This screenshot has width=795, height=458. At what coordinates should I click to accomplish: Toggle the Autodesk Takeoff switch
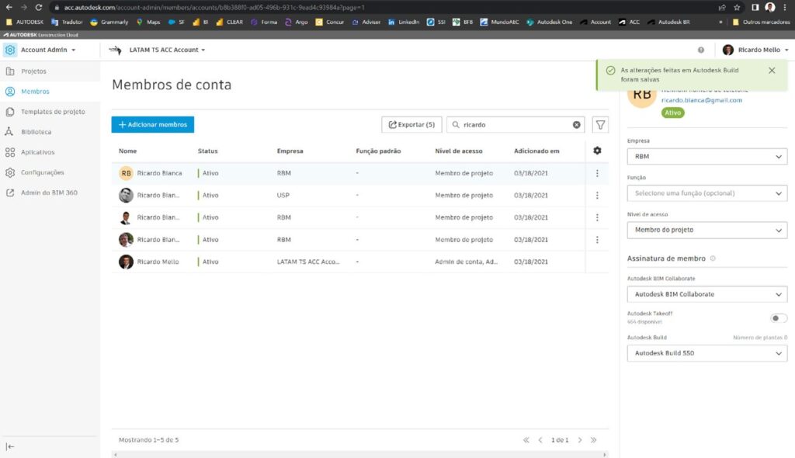778,318
